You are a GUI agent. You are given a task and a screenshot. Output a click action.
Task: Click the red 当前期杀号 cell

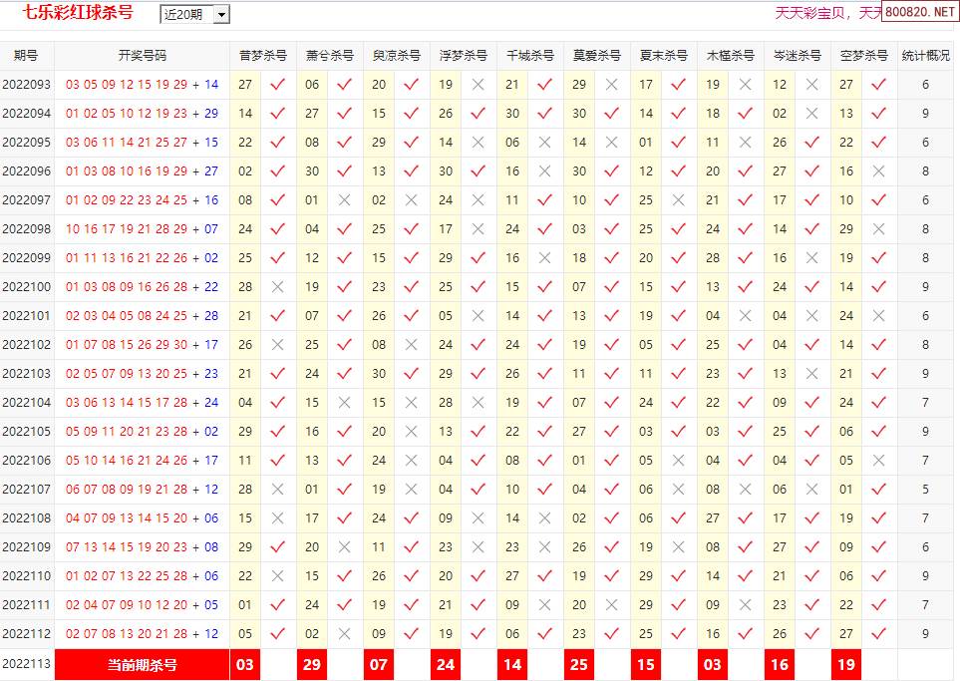click(x=142, y=664)
